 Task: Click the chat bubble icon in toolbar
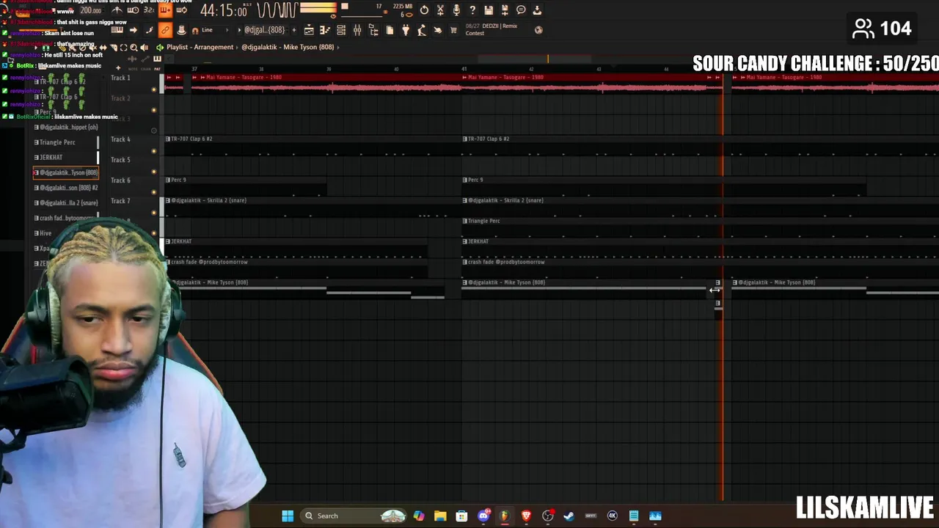point(521,10)
